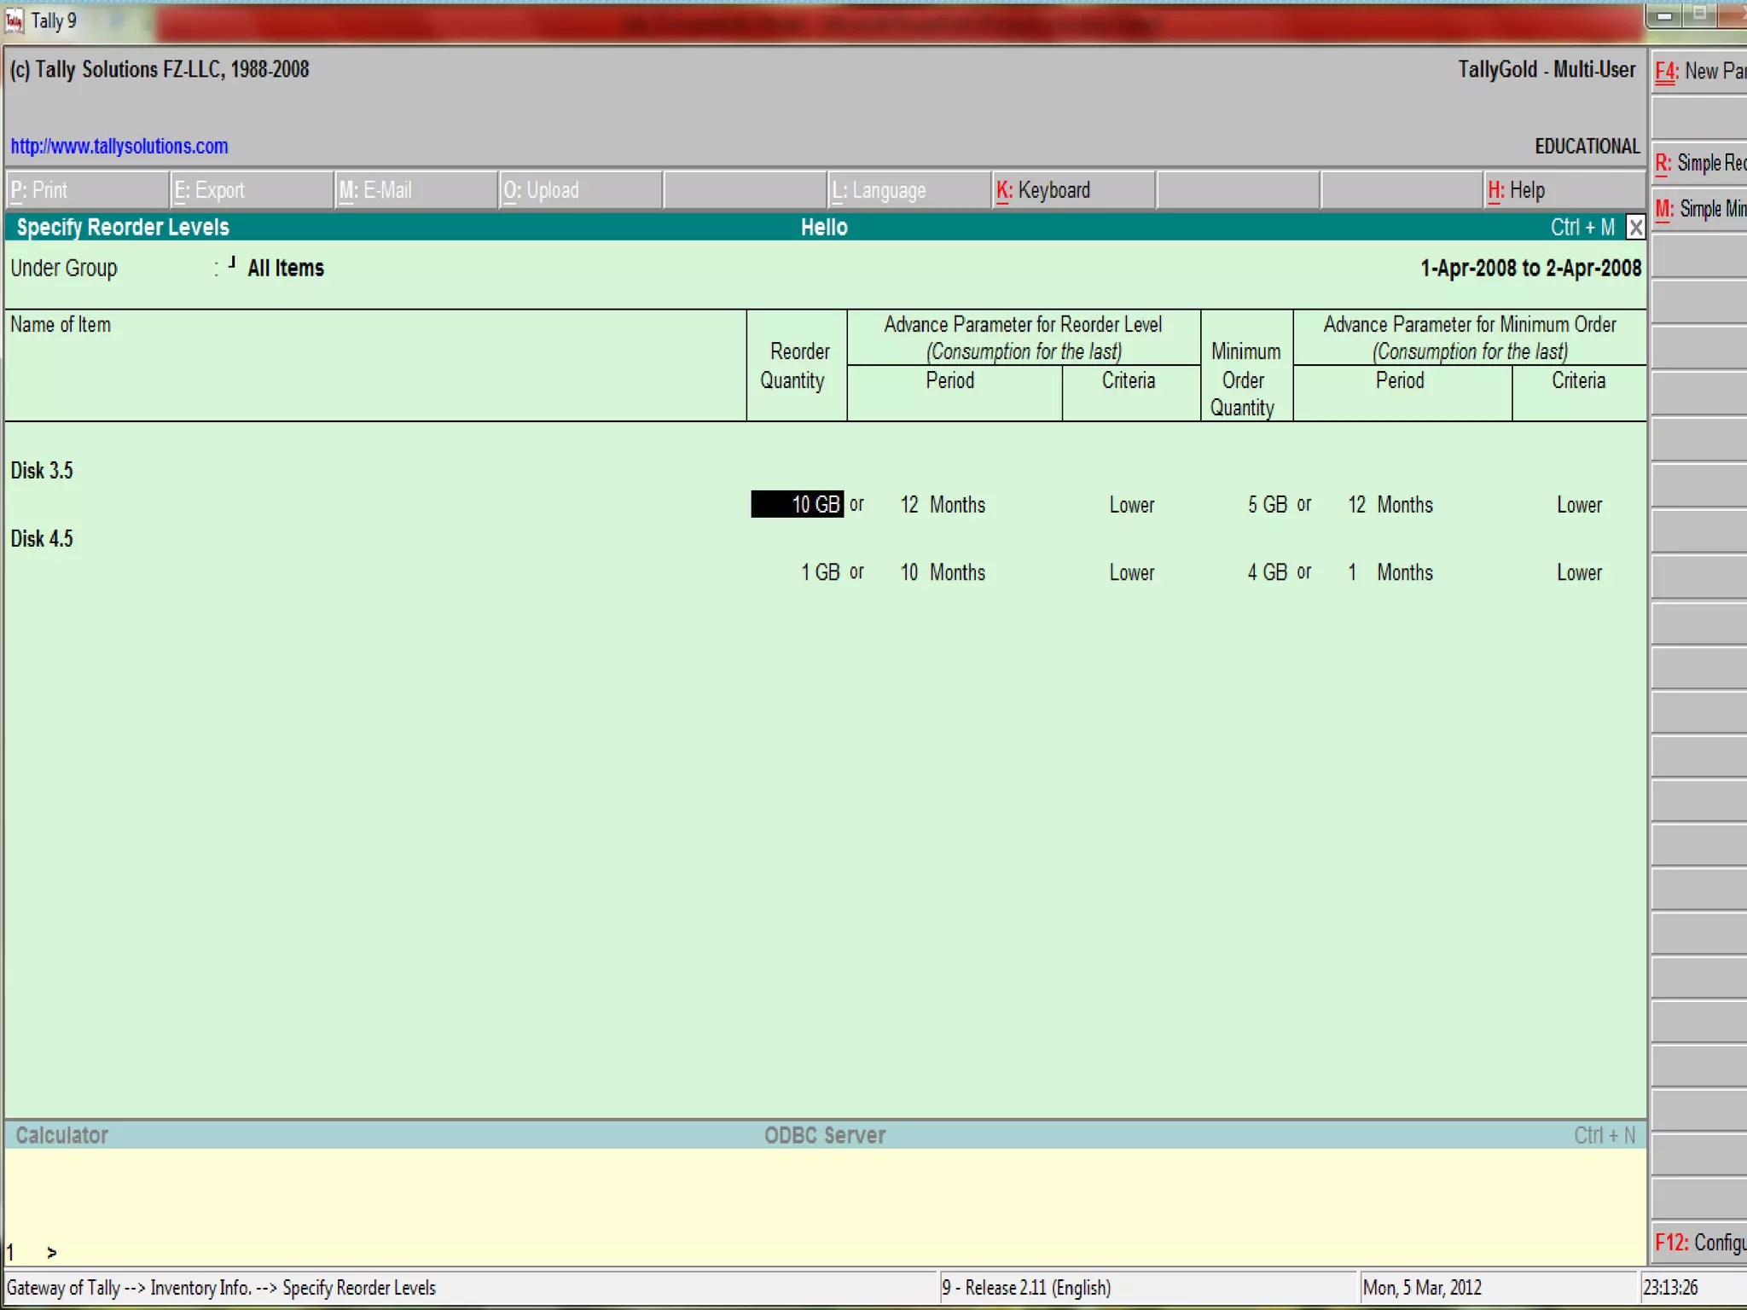This screenshot has width=1747, height=1310.
Task: Click the Hello company name in header
Action: (824, 228)
